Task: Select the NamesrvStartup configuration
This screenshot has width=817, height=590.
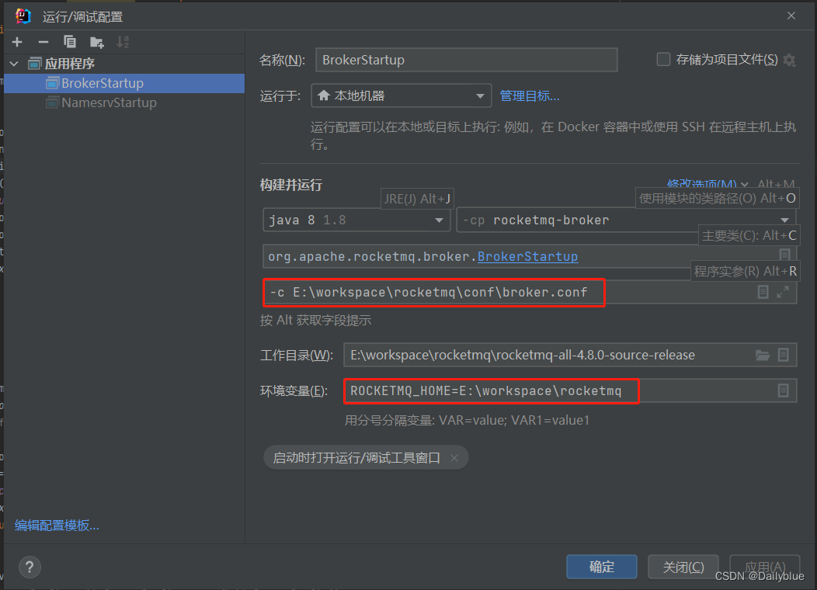Action: 106,102
